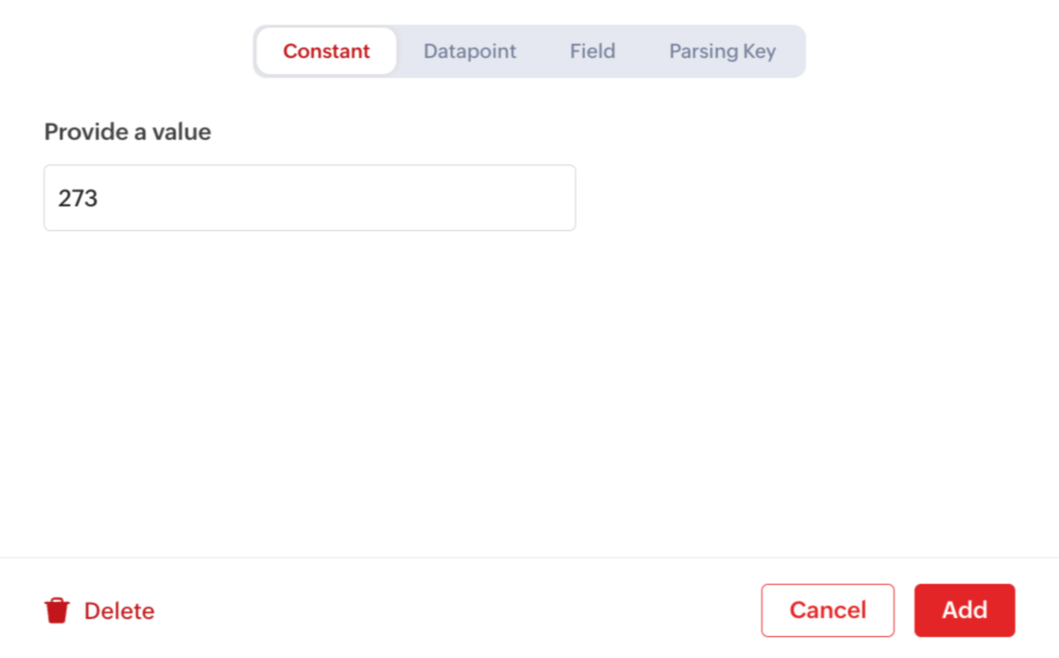Click the Provide a value label
The image size is (1059, 658).
point(127,132)
